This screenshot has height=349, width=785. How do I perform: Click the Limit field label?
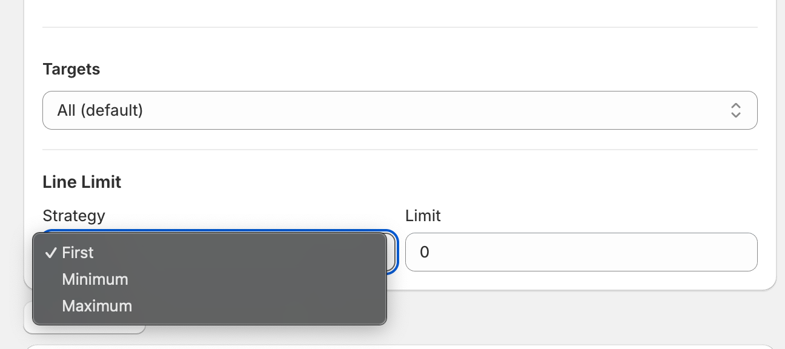click(423, 216)
